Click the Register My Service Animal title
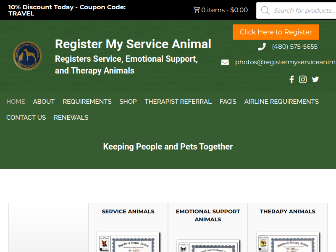Screen dimensions: 336x252 133,44
